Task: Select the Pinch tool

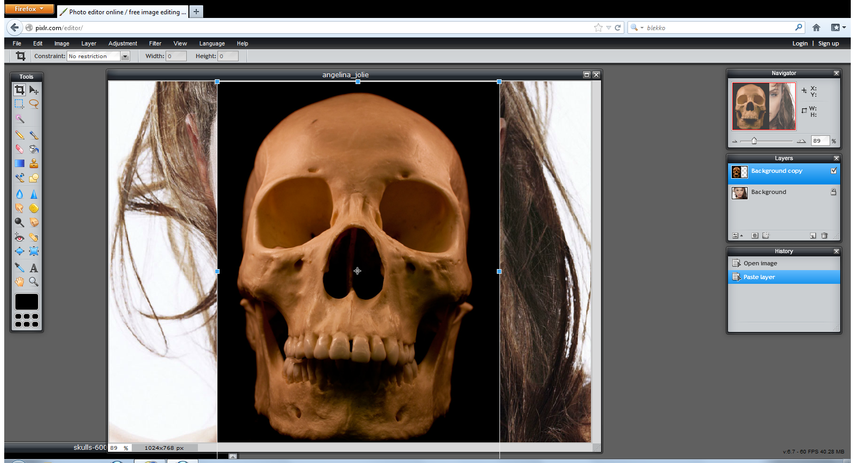Action: click(34, 251)
